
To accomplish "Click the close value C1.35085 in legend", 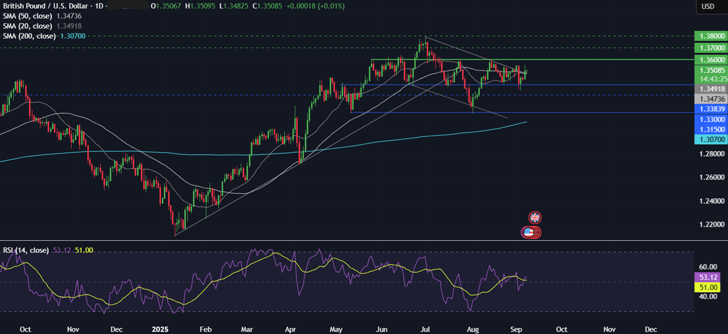I will coord(268,6).
